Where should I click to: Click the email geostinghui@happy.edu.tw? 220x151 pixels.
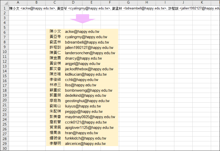coord(87,101)
